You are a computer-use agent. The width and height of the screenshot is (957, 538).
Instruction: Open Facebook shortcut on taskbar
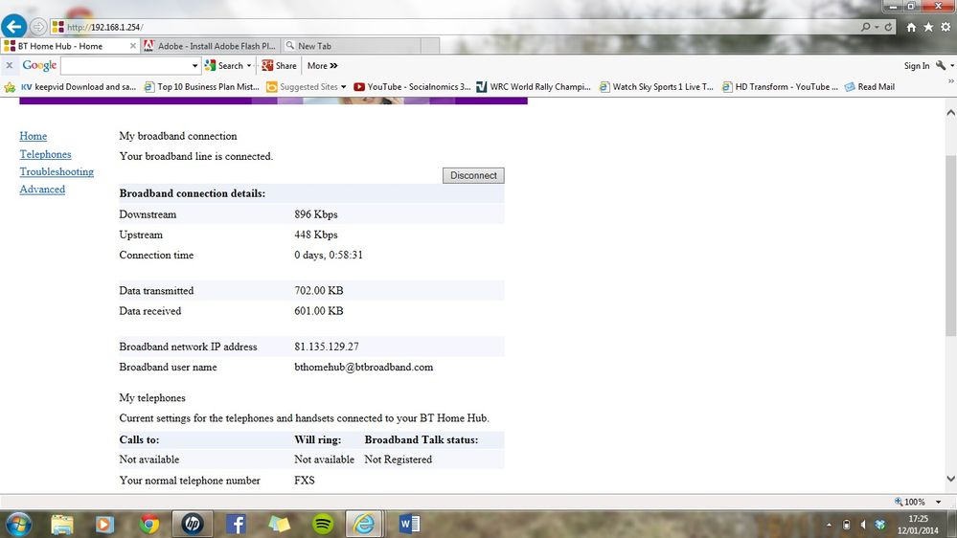click(x=236, y=524)
